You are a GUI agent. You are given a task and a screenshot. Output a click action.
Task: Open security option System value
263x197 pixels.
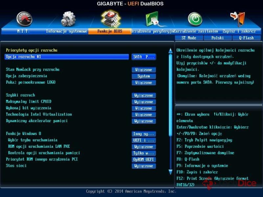click(x=144, y=76)
